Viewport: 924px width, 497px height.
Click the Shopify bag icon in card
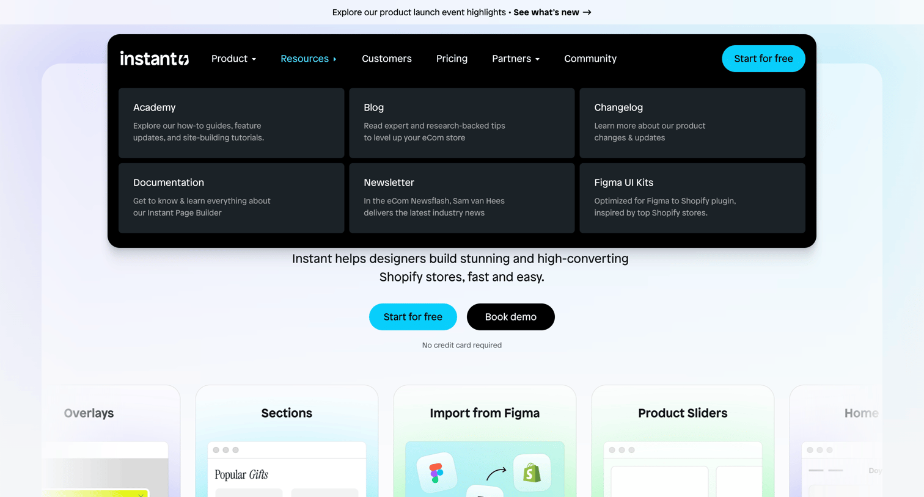[532, 472]
